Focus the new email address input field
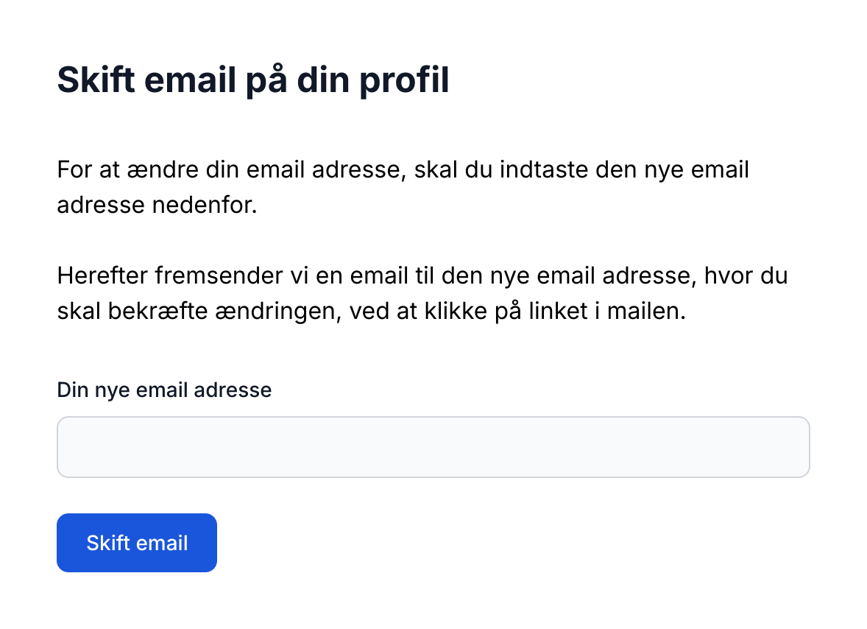This screenshot has height=629, width=867. coord(433,447)
